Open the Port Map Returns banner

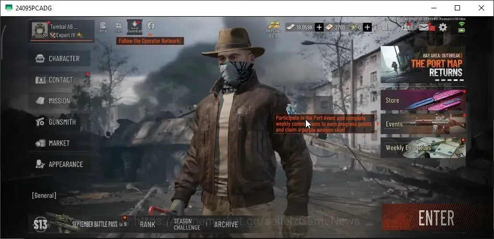[x=423, y=65]
